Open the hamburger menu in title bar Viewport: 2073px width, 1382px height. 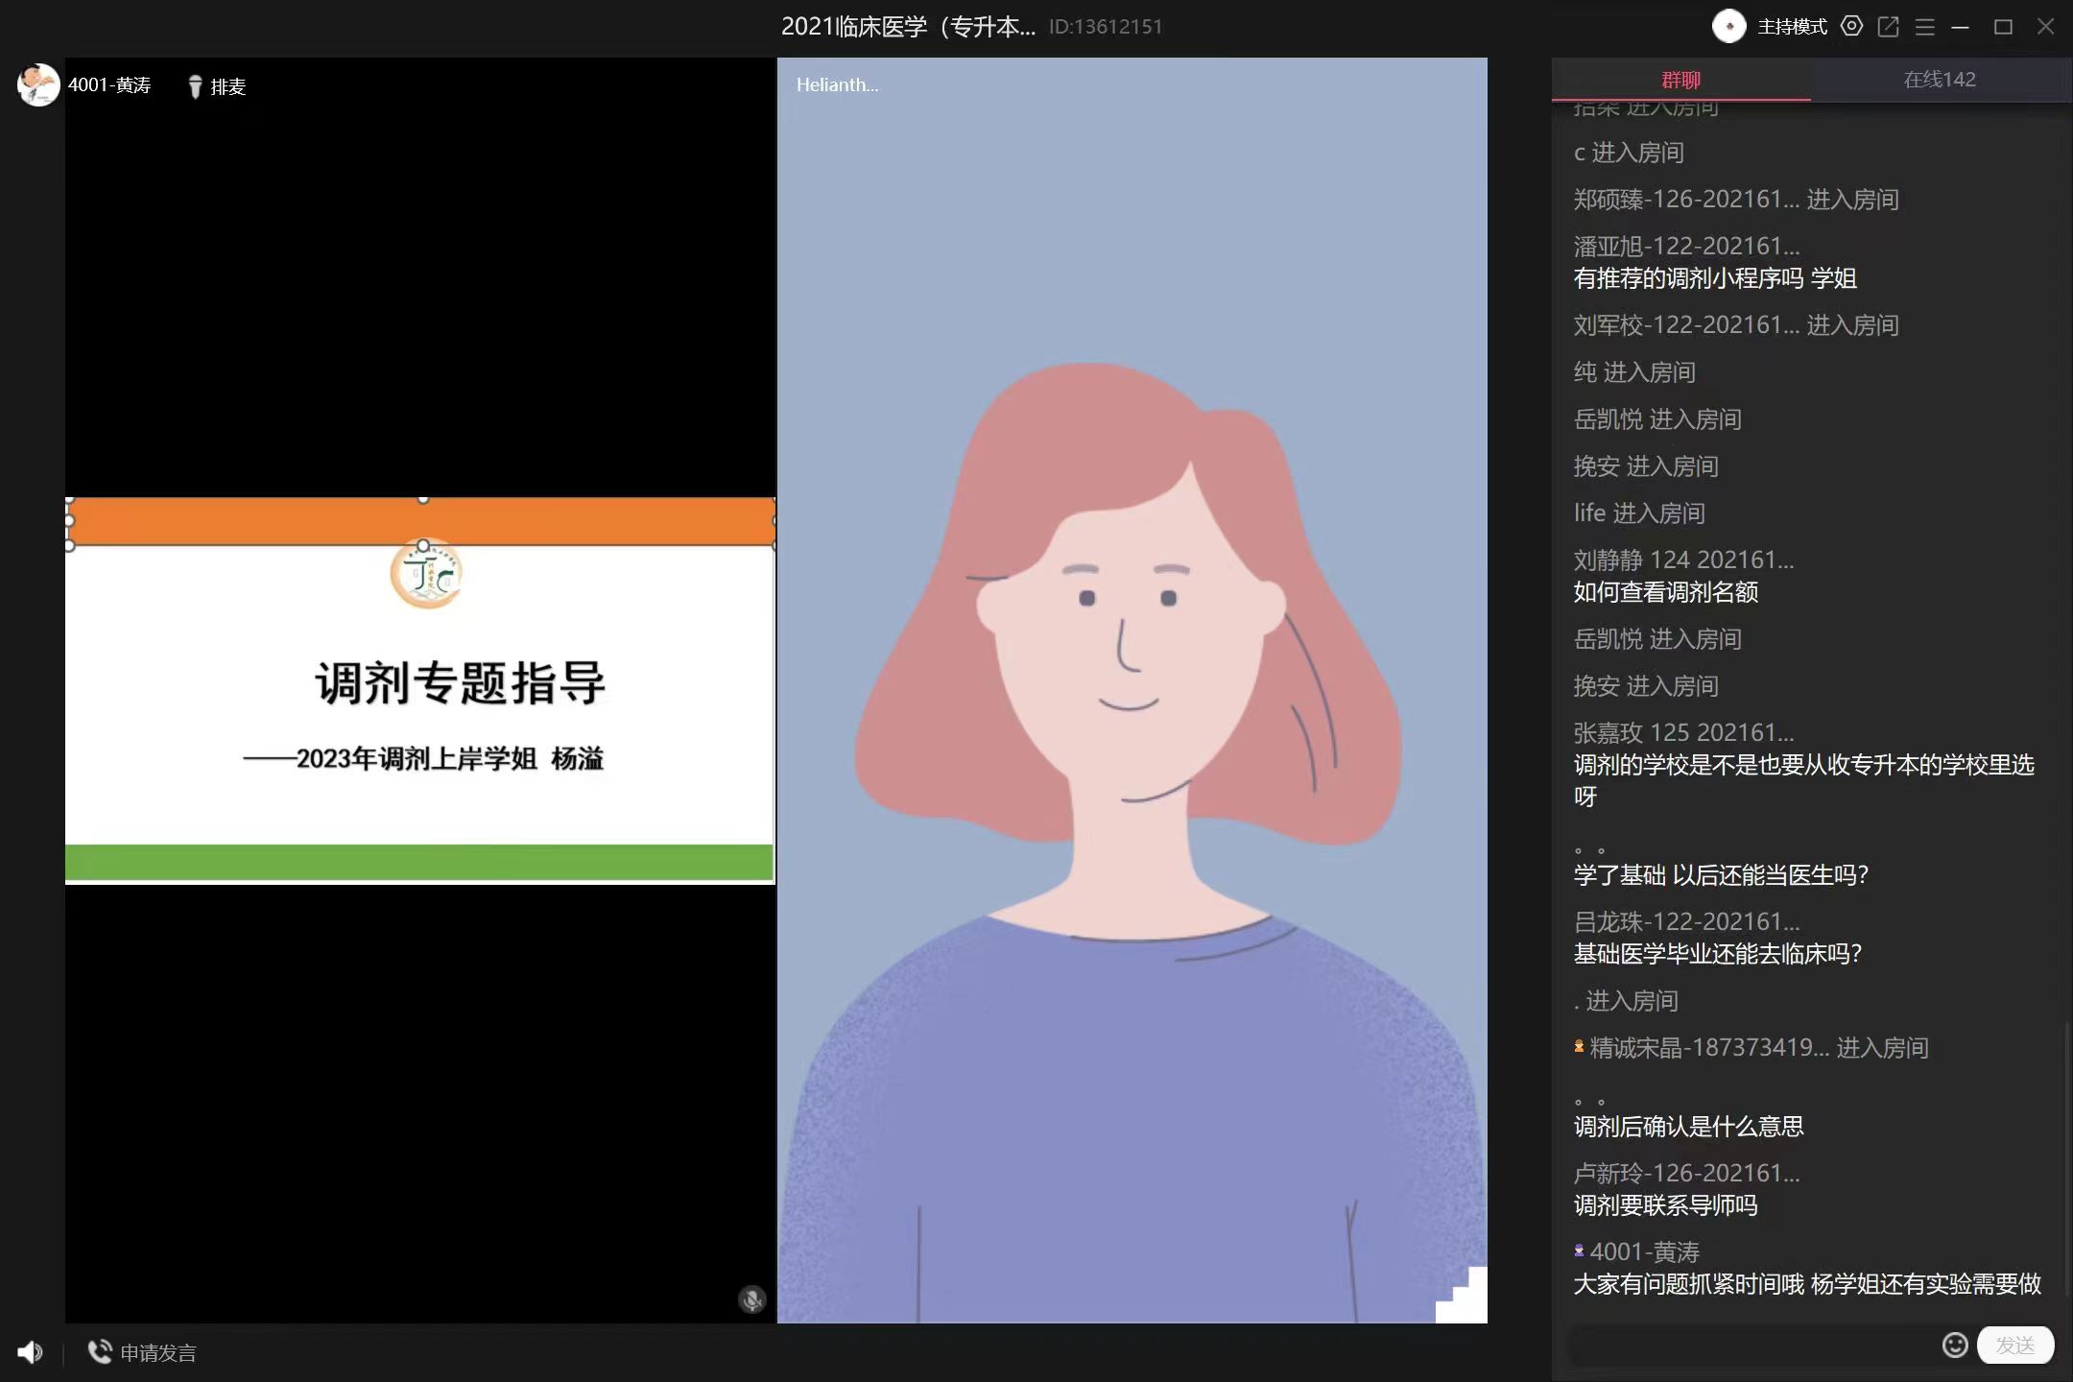(1924, 27)
